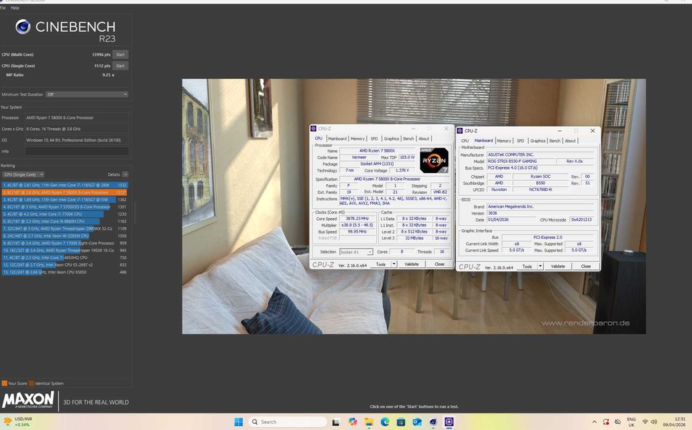Click the crossed-out cloud tray icon
This screenshot has height=430, width=692.
coord(617,422)
